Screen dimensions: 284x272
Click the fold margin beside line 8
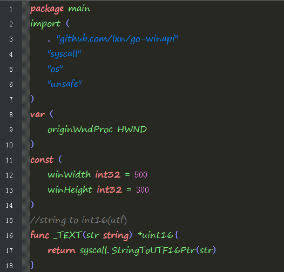coord(26,114)
